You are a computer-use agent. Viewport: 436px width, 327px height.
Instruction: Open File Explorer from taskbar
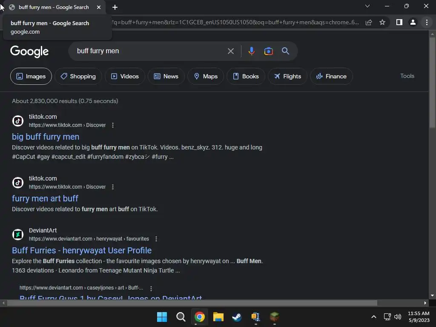tap(218, 317)
